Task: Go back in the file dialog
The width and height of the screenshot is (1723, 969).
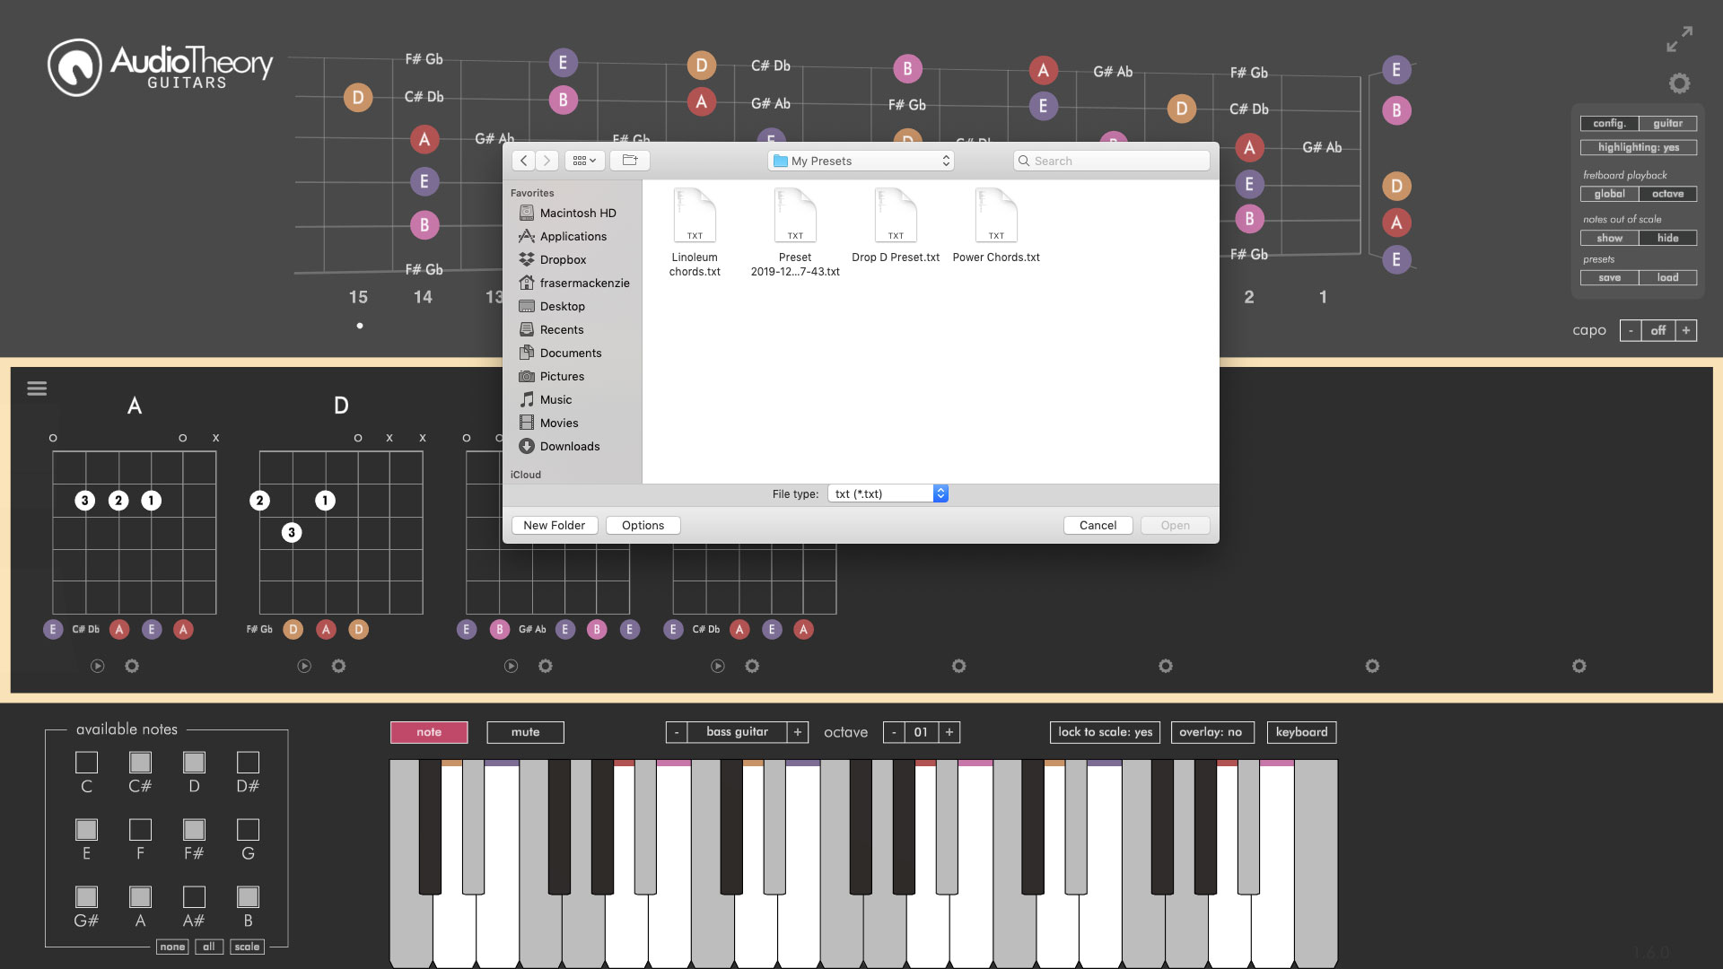Action: coord(523,161)
